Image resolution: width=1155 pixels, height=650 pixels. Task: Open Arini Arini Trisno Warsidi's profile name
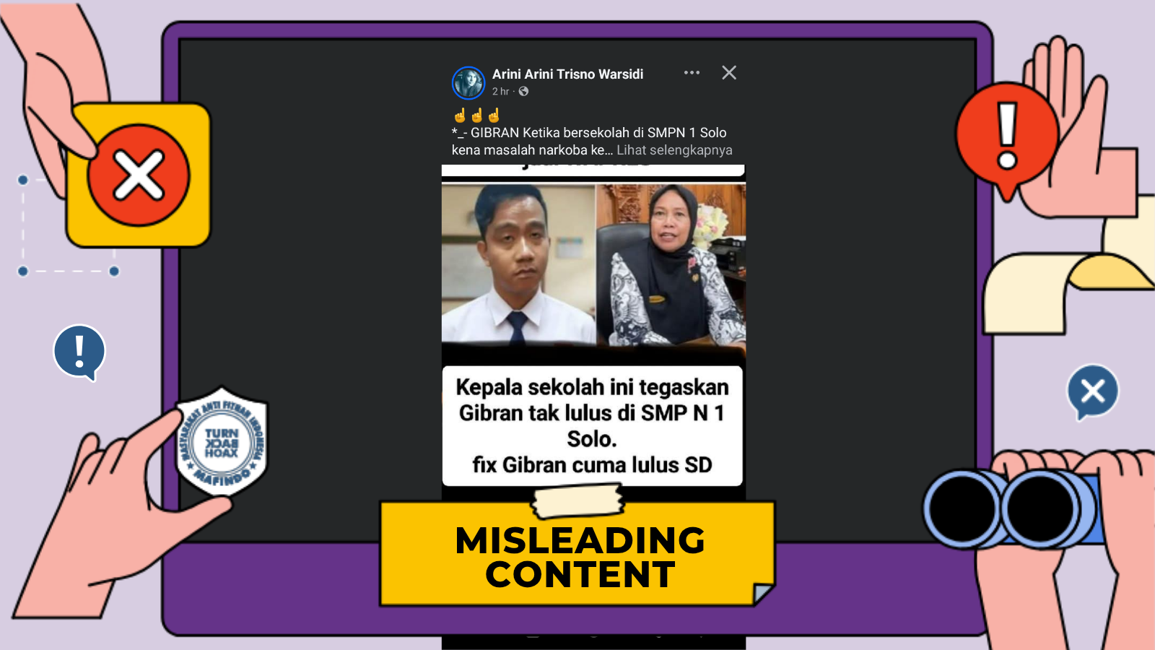coord(567,74)
